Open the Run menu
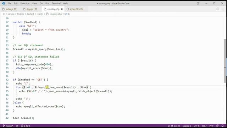The height and width of the screenshot is (128, 227). [47, 3]
